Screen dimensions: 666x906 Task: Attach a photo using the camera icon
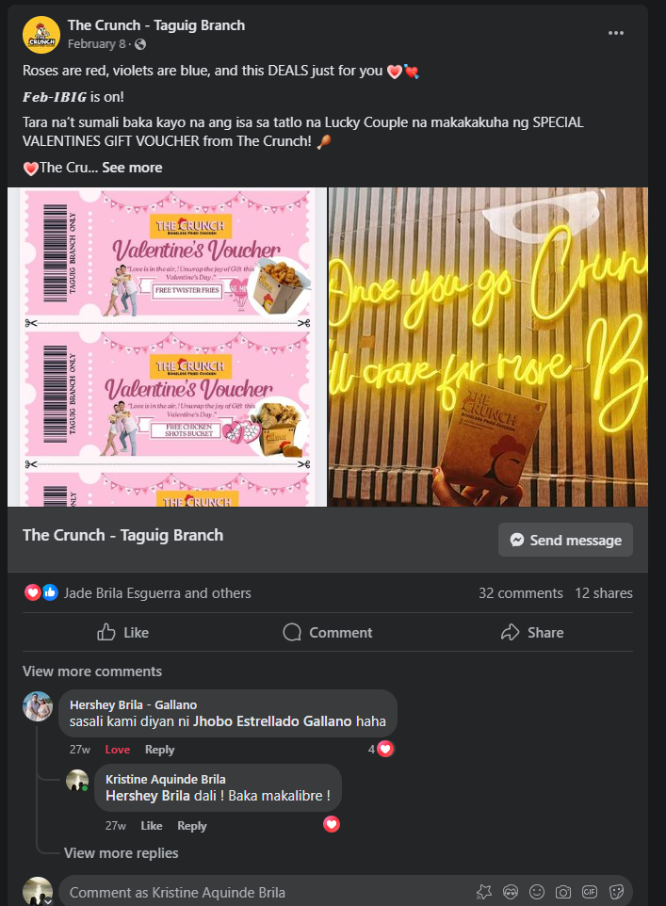(x=563, y=892)
